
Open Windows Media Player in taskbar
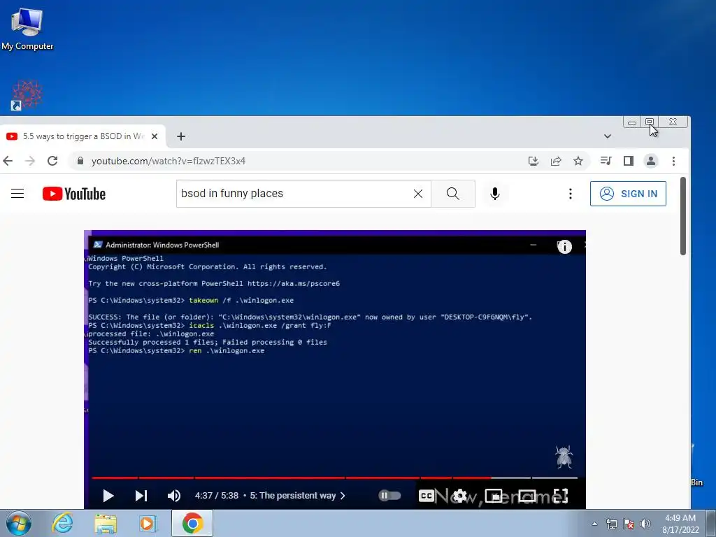coord(148,524)
